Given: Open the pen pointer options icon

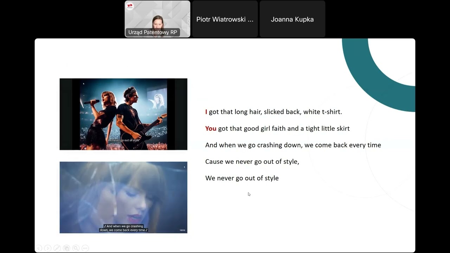Looking at the screenshot, I should (x=57, y=248).
